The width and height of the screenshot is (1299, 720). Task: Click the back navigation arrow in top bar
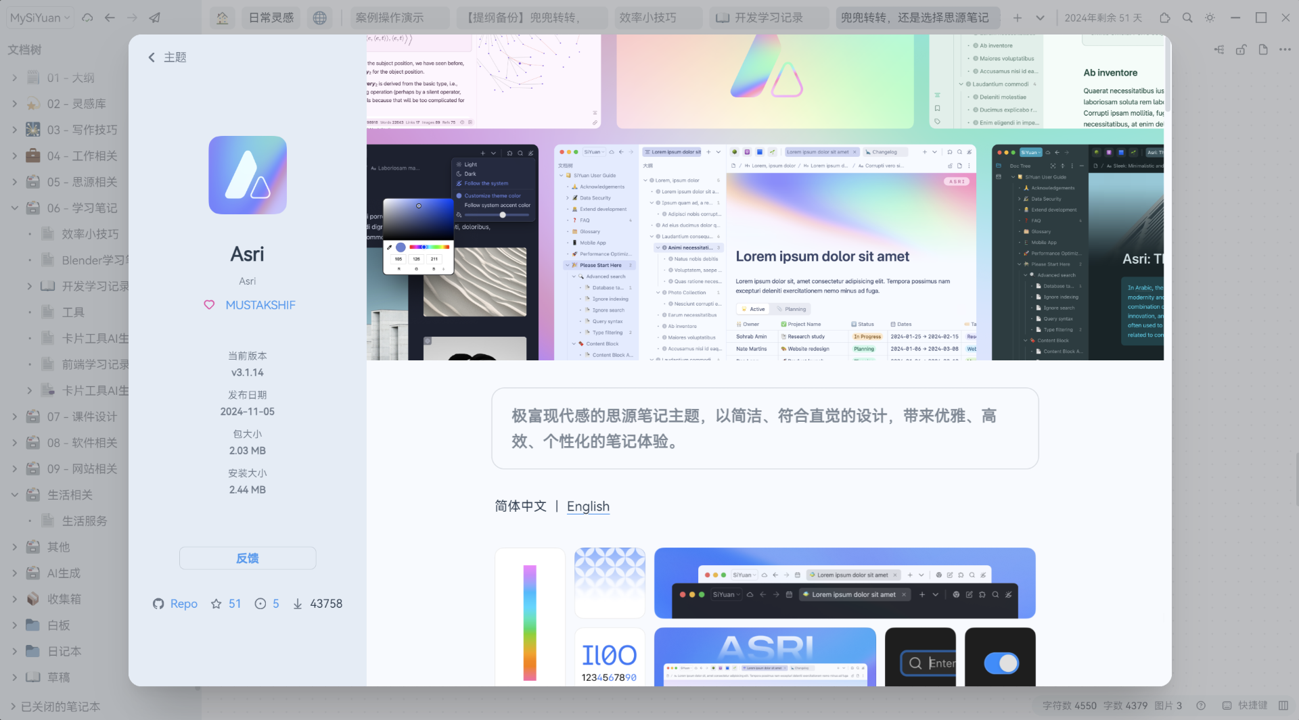point(110,18)
